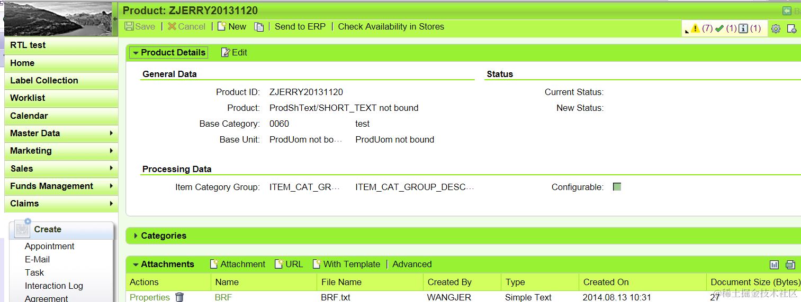Click the Base Category value 0060
Viewport: 801px width, 302px height.
[x=279, y=124]
